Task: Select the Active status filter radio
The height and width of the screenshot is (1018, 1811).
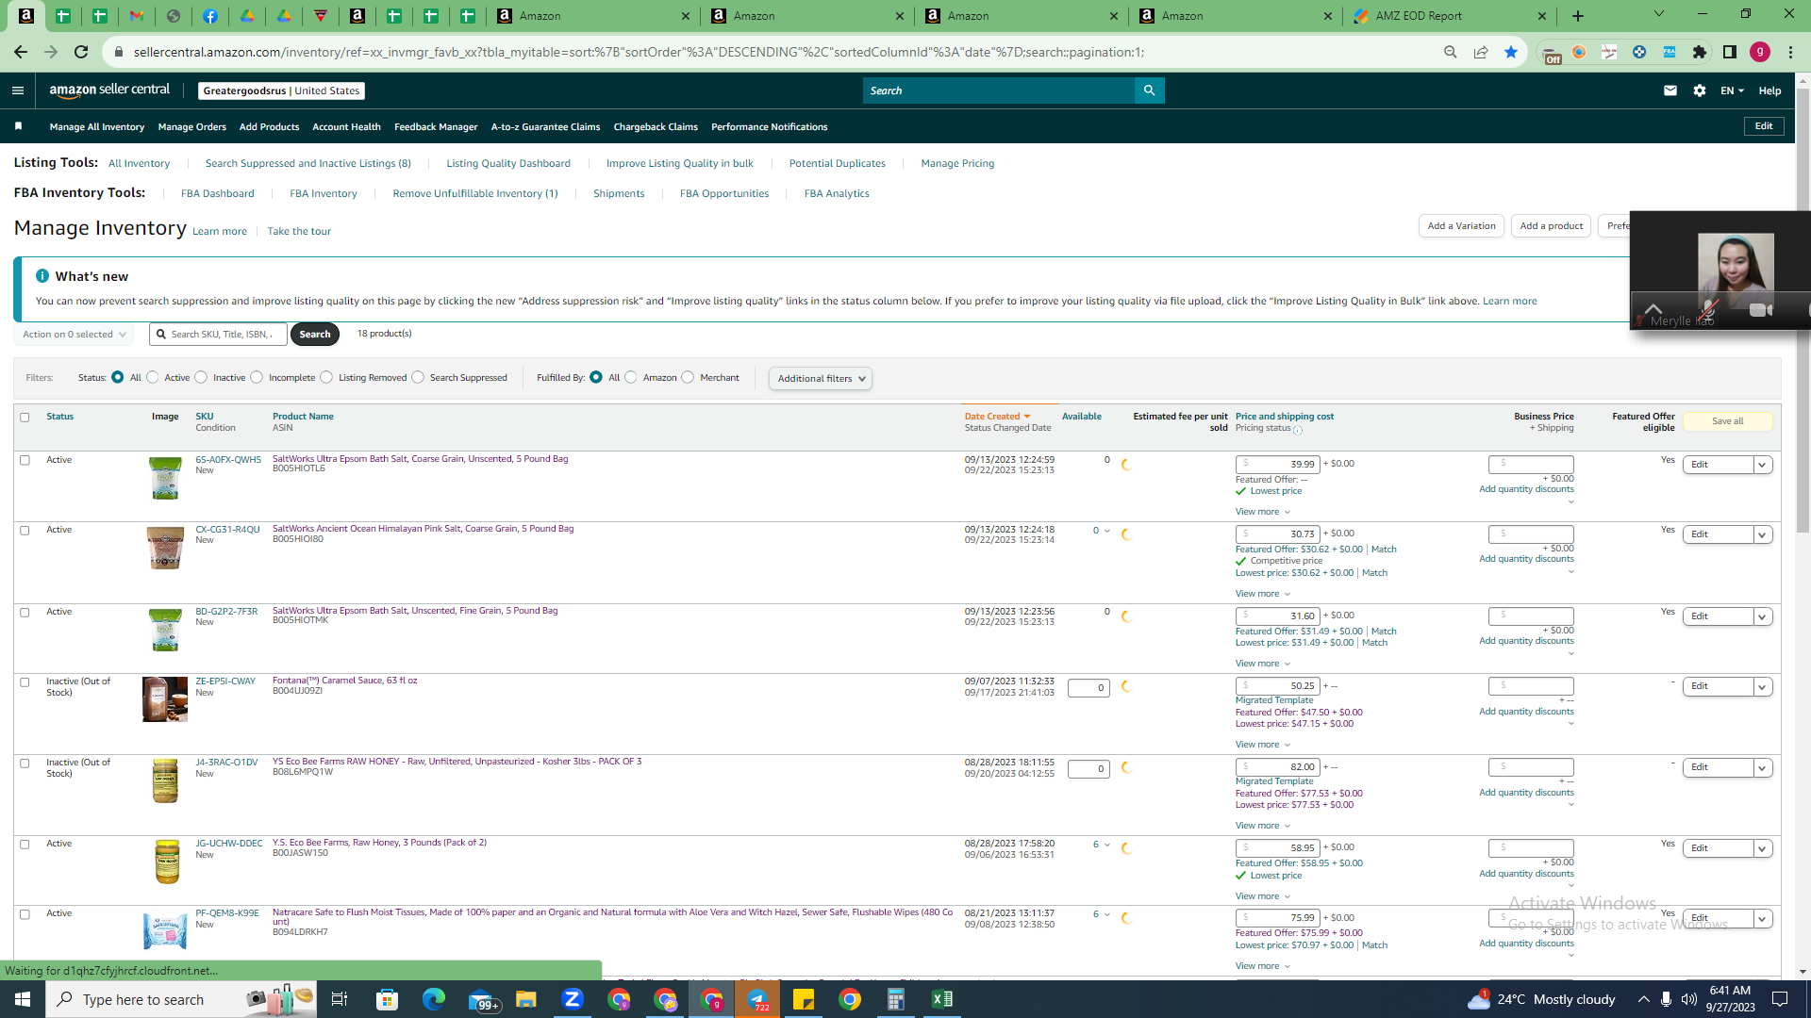Action: tap(153, 377)
